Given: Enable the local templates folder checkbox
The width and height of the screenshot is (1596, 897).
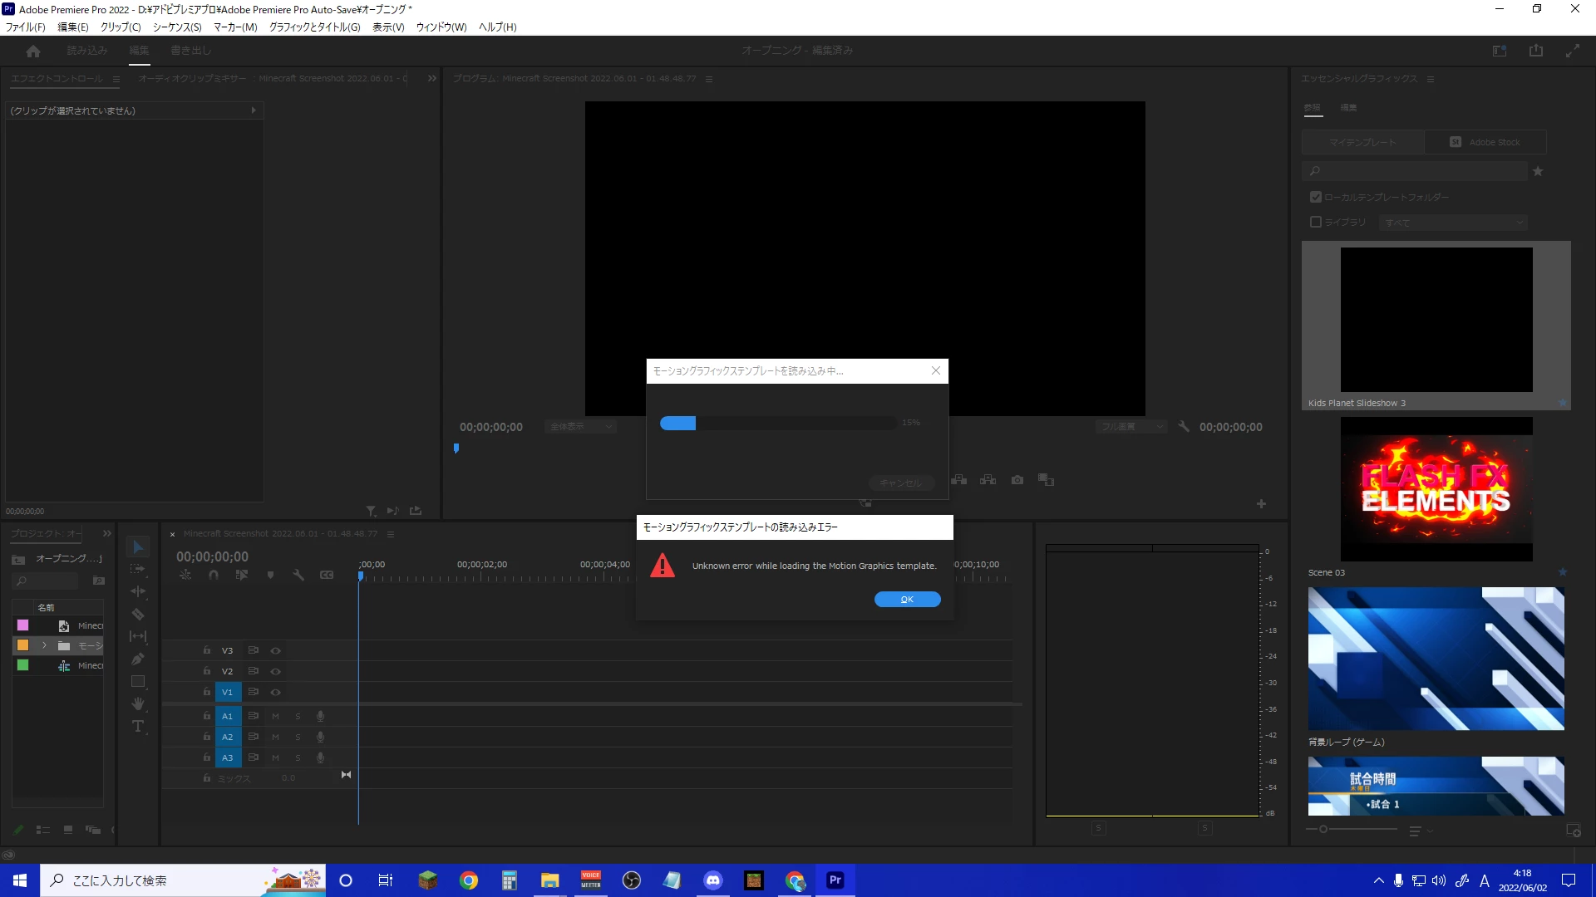Looking at the screenshot, I should point(1315,197).
